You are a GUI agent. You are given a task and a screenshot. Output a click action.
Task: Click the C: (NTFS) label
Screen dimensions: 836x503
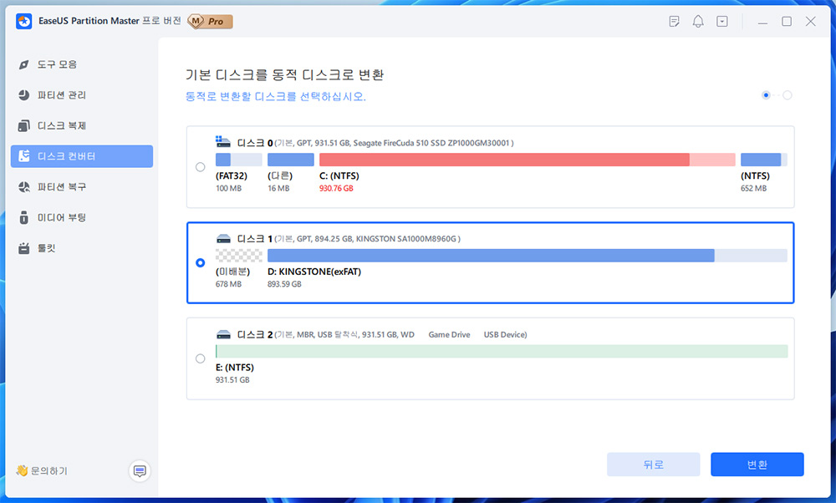[339, 175]
